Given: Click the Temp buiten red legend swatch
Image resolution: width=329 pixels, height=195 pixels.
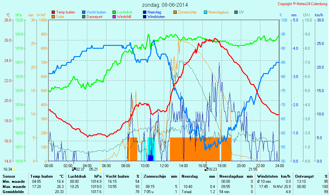Looking at the screenshot, I should point(53,12).
